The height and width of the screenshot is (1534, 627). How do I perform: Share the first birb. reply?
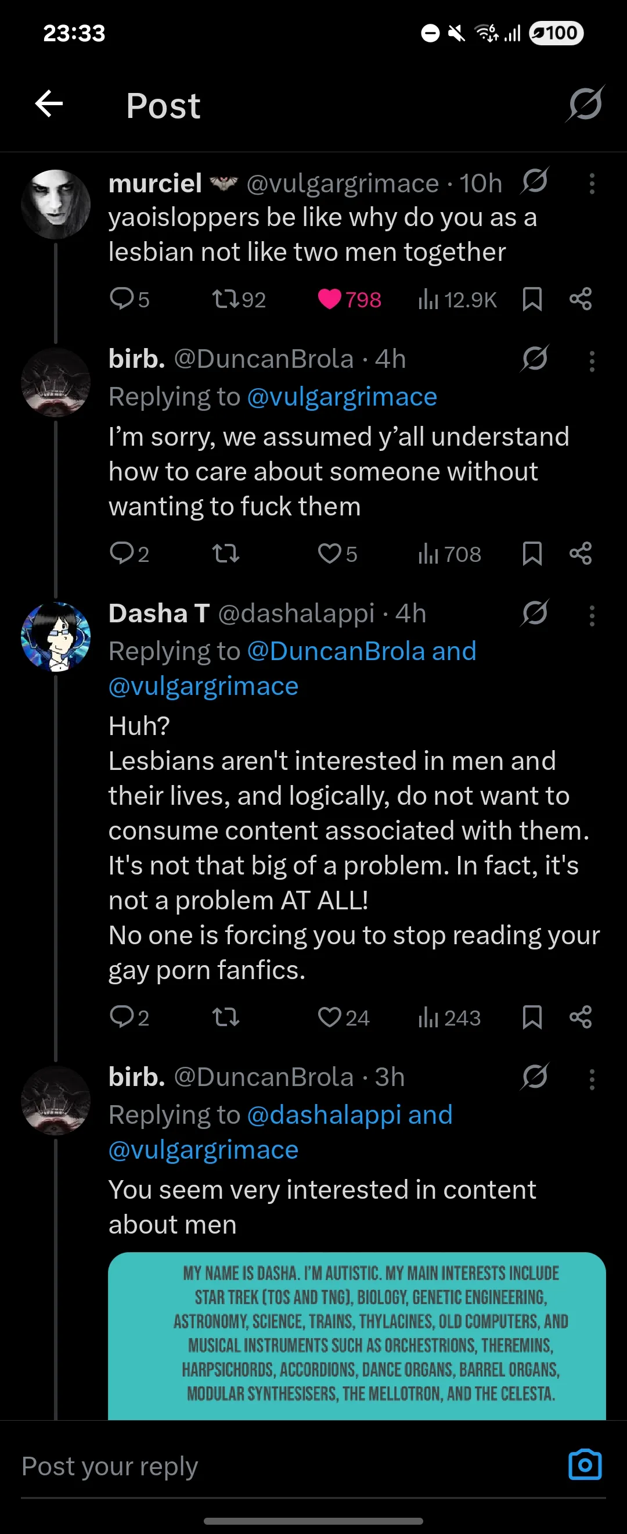pos(581,553)
